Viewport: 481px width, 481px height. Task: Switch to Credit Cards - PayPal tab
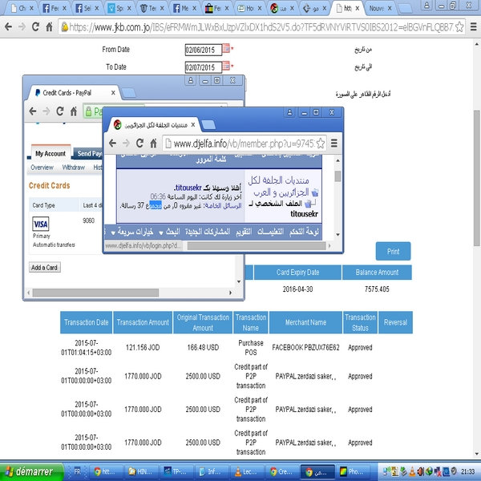click(x=71, y=93)
